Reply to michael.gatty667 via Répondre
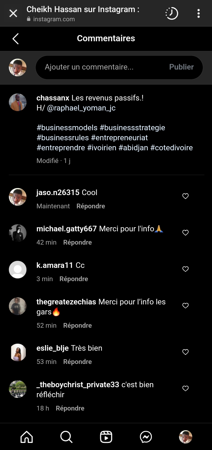This screenshot has height=450, width=212. [77, 243]
